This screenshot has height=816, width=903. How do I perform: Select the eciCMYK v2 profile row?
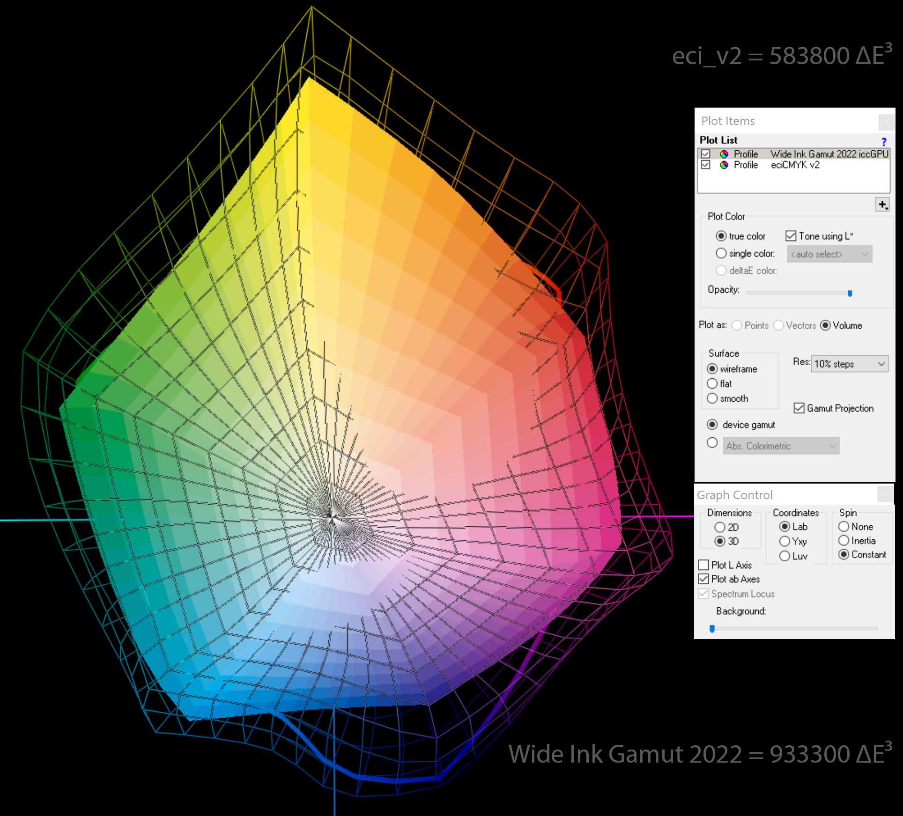[x=794, y=165]
